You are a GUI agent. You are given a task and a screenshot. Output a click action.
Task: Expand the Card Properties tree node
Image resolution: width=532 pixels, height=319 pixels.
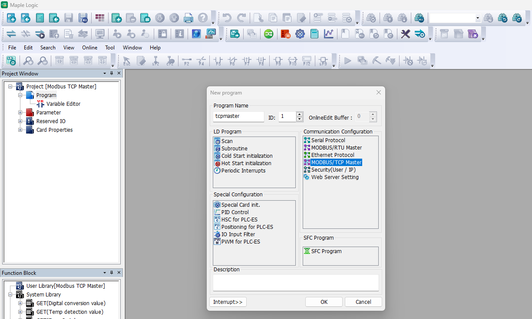click(20, 130)
